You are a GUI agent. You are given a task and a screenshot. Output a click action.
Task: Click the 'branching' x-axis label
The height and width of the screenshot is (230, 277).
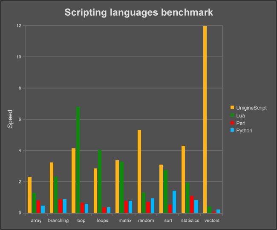[58, 221]
